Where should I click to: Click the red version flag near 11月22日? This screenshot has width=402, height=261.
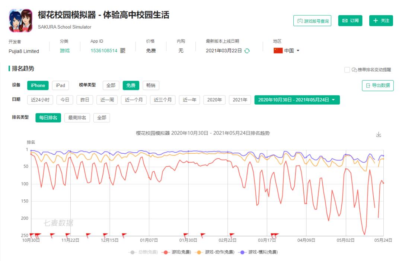coord(67,235)
